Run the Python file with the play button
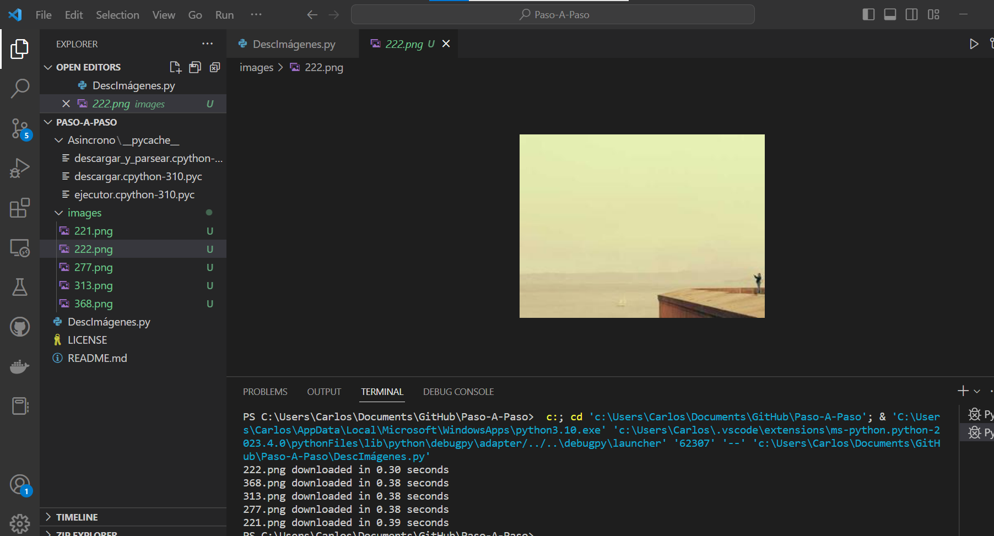Screen dimensions: 994x536 coord(974,44)
